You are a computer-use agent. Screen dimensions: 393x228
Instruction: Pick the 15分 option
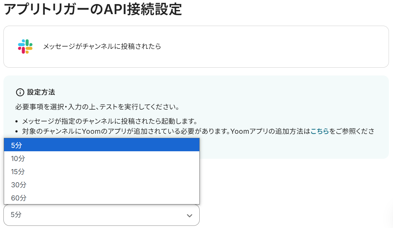pyautogui.click(x=101, y=172)
